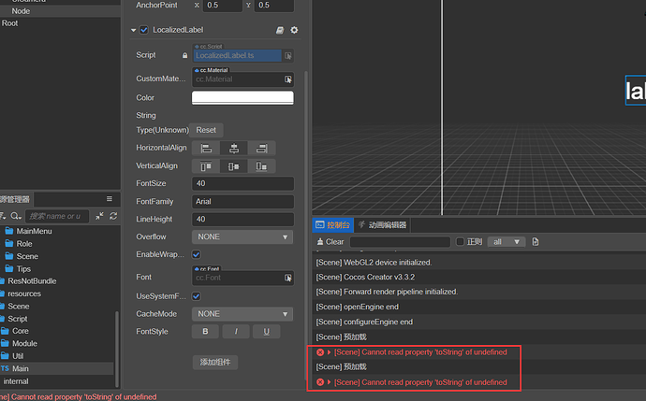Screen dimensions: 646x401
Task: Click the Util folder icon
Action: point(5,356)
